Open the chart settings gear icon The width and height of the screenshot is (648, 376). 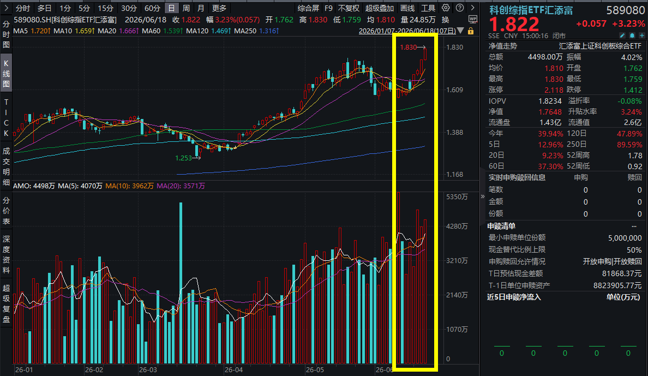(446, 8)
